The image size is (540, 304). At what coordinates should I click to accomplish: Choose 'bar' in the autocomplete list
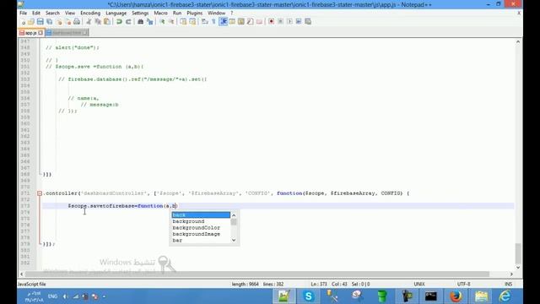click(201, 241)
